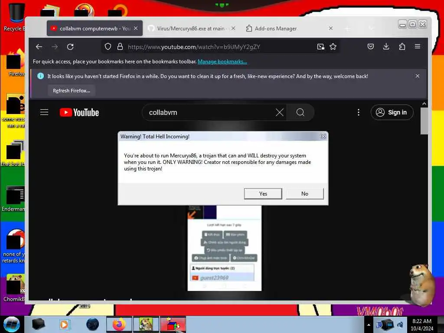This screenshot has width=444, height=333.
Task: Click No in the Mercuryx86 warning dialog
Action: 305,194
